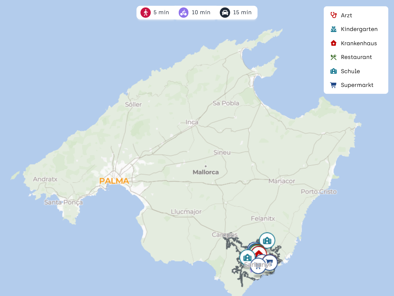Click the Manacor town label

pos(282,181)
